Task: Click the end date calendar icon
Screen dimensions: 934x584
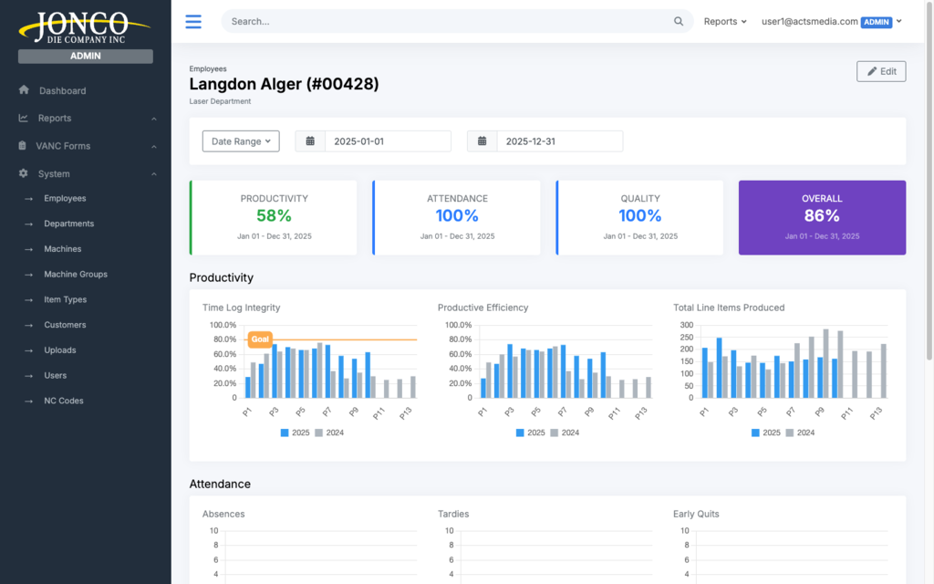Action: pos(482,141)
